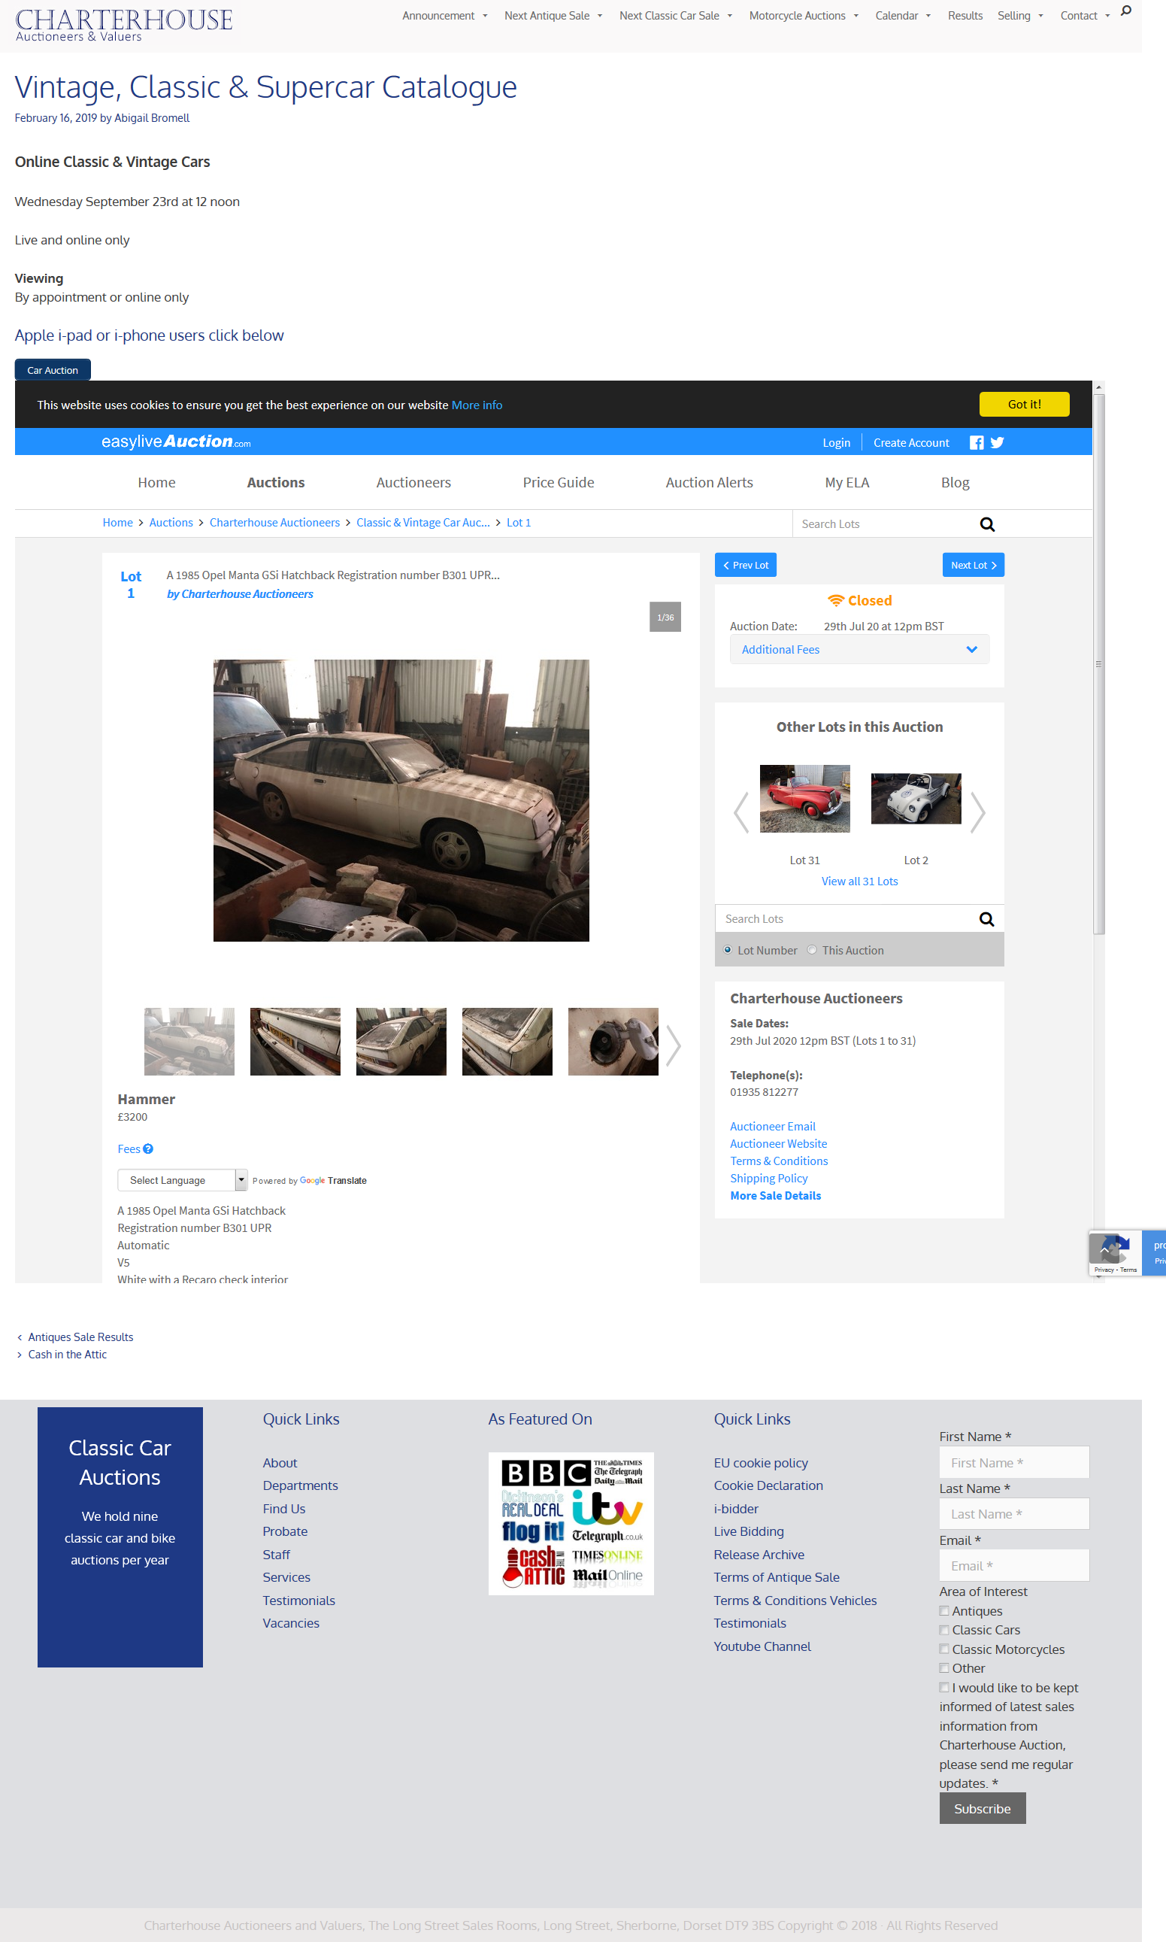Image resolution: width=1166 pixels, height=1942 pixels.
Task: Click the embedded frame vertical scrollbar
Action: pyautogui.click(x=1099, y=664)
